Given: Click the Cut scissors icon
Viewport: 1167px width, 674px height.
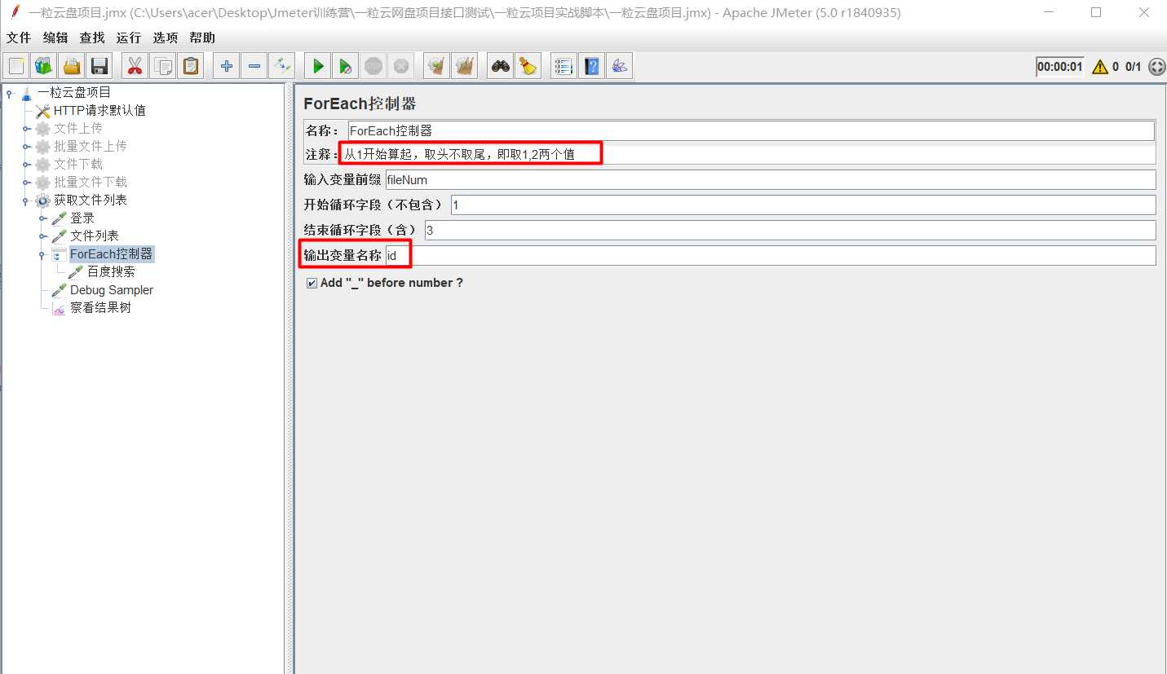Looking at the screenshot, I should 135,66.
